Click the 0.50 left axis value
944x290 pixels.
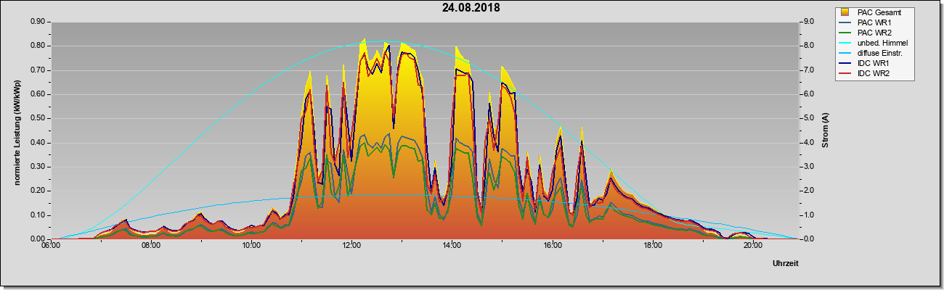coord(38,118)
